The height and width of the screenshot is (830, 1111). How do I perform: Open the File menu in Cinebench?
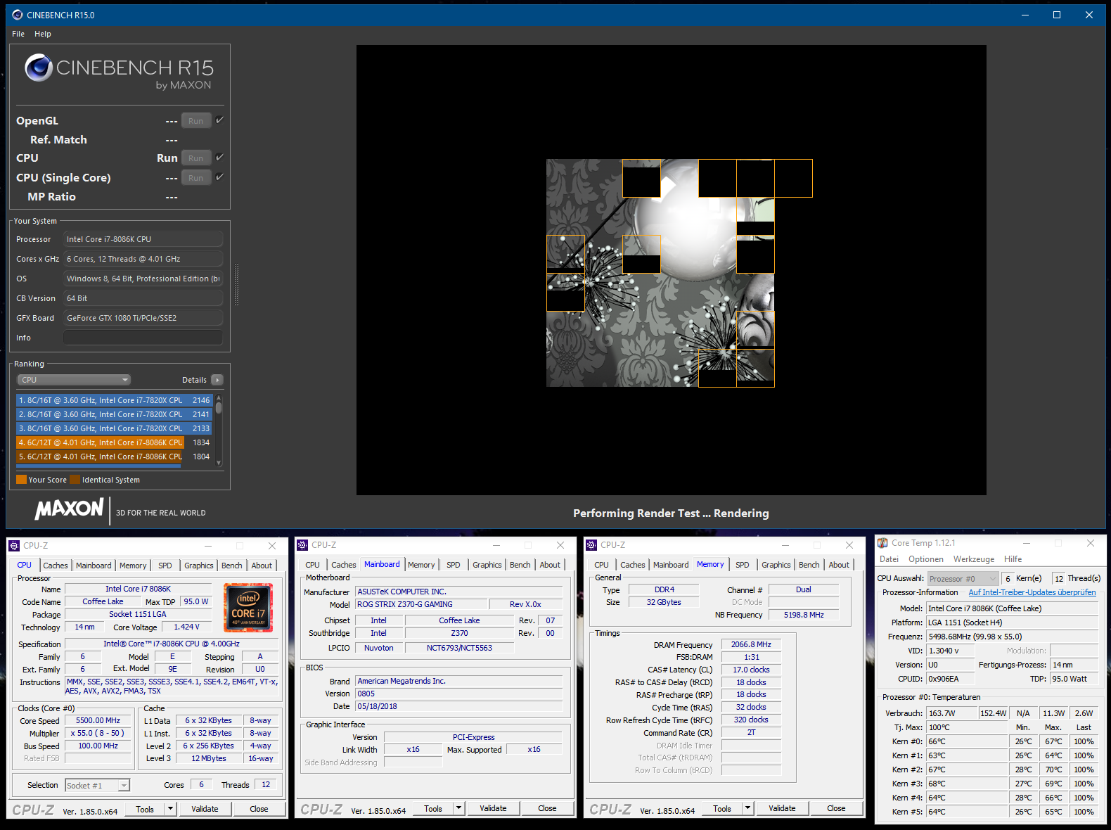tap(18, 34)
